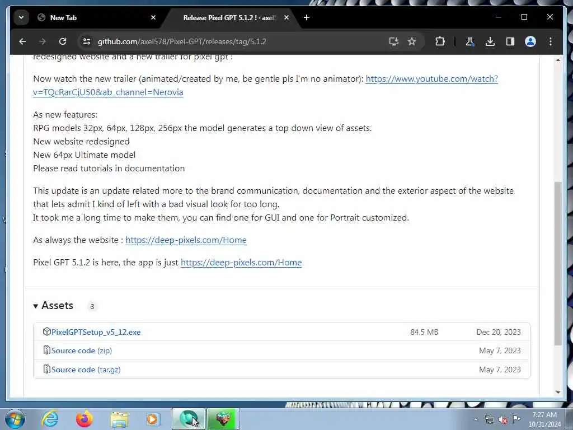Image resolution: width=573 pixels, height=430 pixels.
Task: Click the page vertical scrollbar thumb
Action: click(x=558, y=263)
